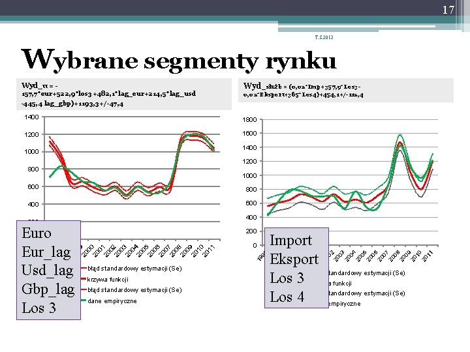Select the Wyd_służb formula text box
The height and width of the screenshot is (352, 470).
pyautogui.click(x=345, y=91)
